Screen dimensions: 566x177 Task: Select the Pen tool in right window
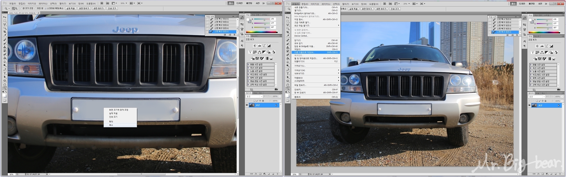point(288,70)
